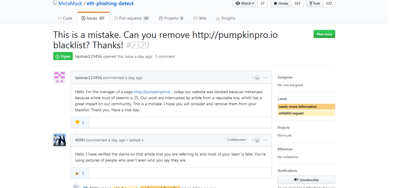The image size is (393, 188).
Task: Open the eth-phishing-detect repository link
Action: click(x=110, y=3)
